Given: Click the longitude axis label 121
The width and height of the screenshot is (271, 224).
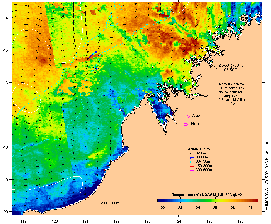Looking at the screenshot, I should pyautogui.click(x=86, y=221).
